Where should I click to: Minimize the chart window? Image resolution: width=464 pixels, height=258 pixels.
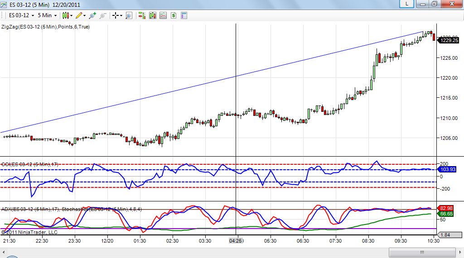pyautogui.click(x=423, y=4)
